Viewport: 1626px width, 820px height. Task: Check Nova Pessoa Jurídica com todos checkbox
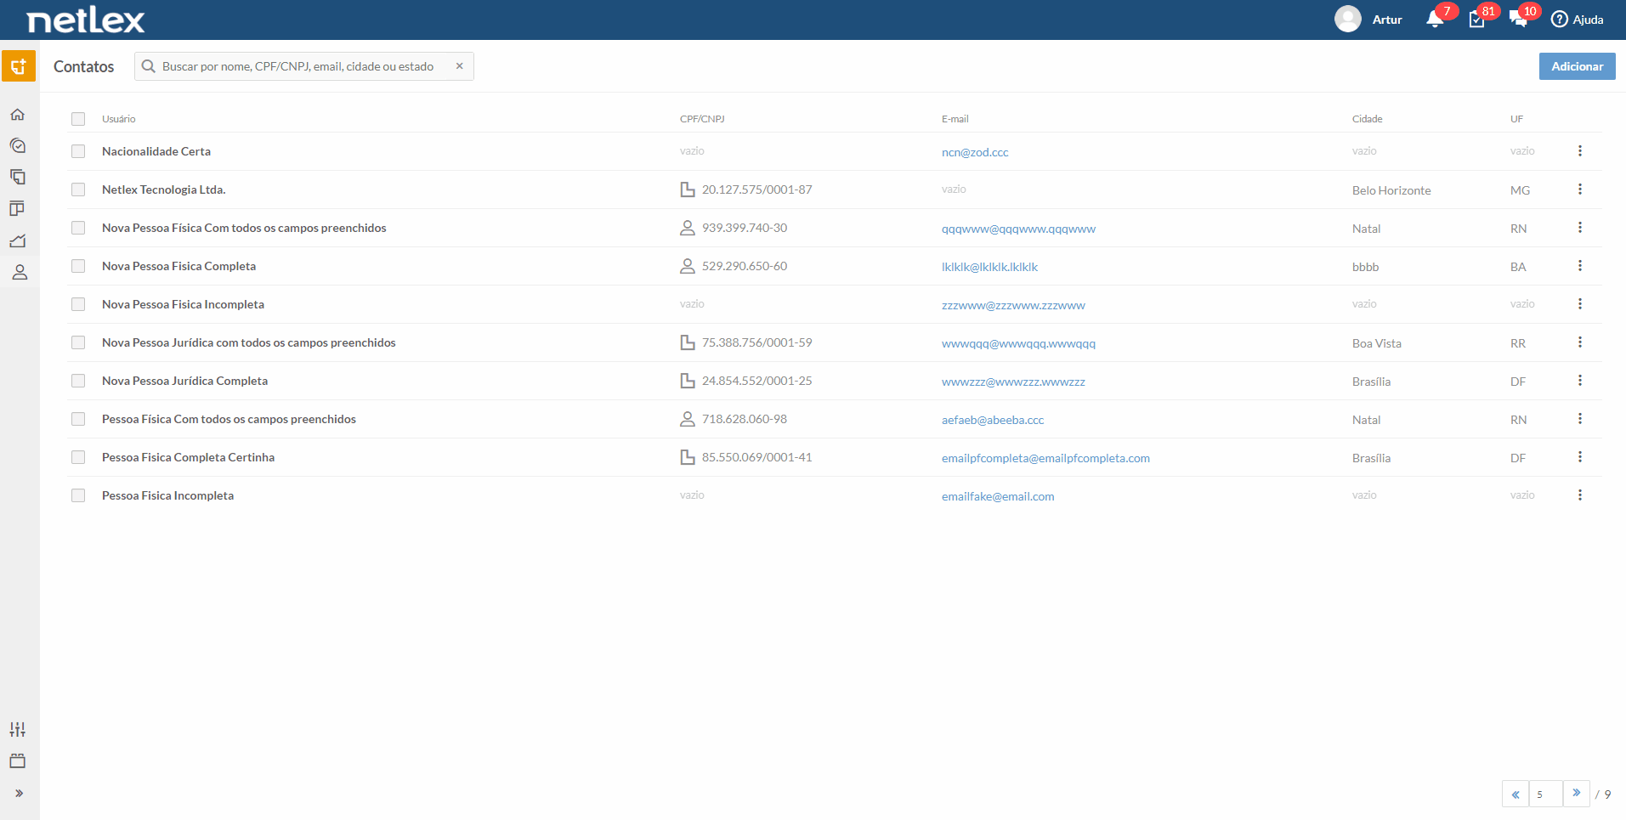point(78,342)
